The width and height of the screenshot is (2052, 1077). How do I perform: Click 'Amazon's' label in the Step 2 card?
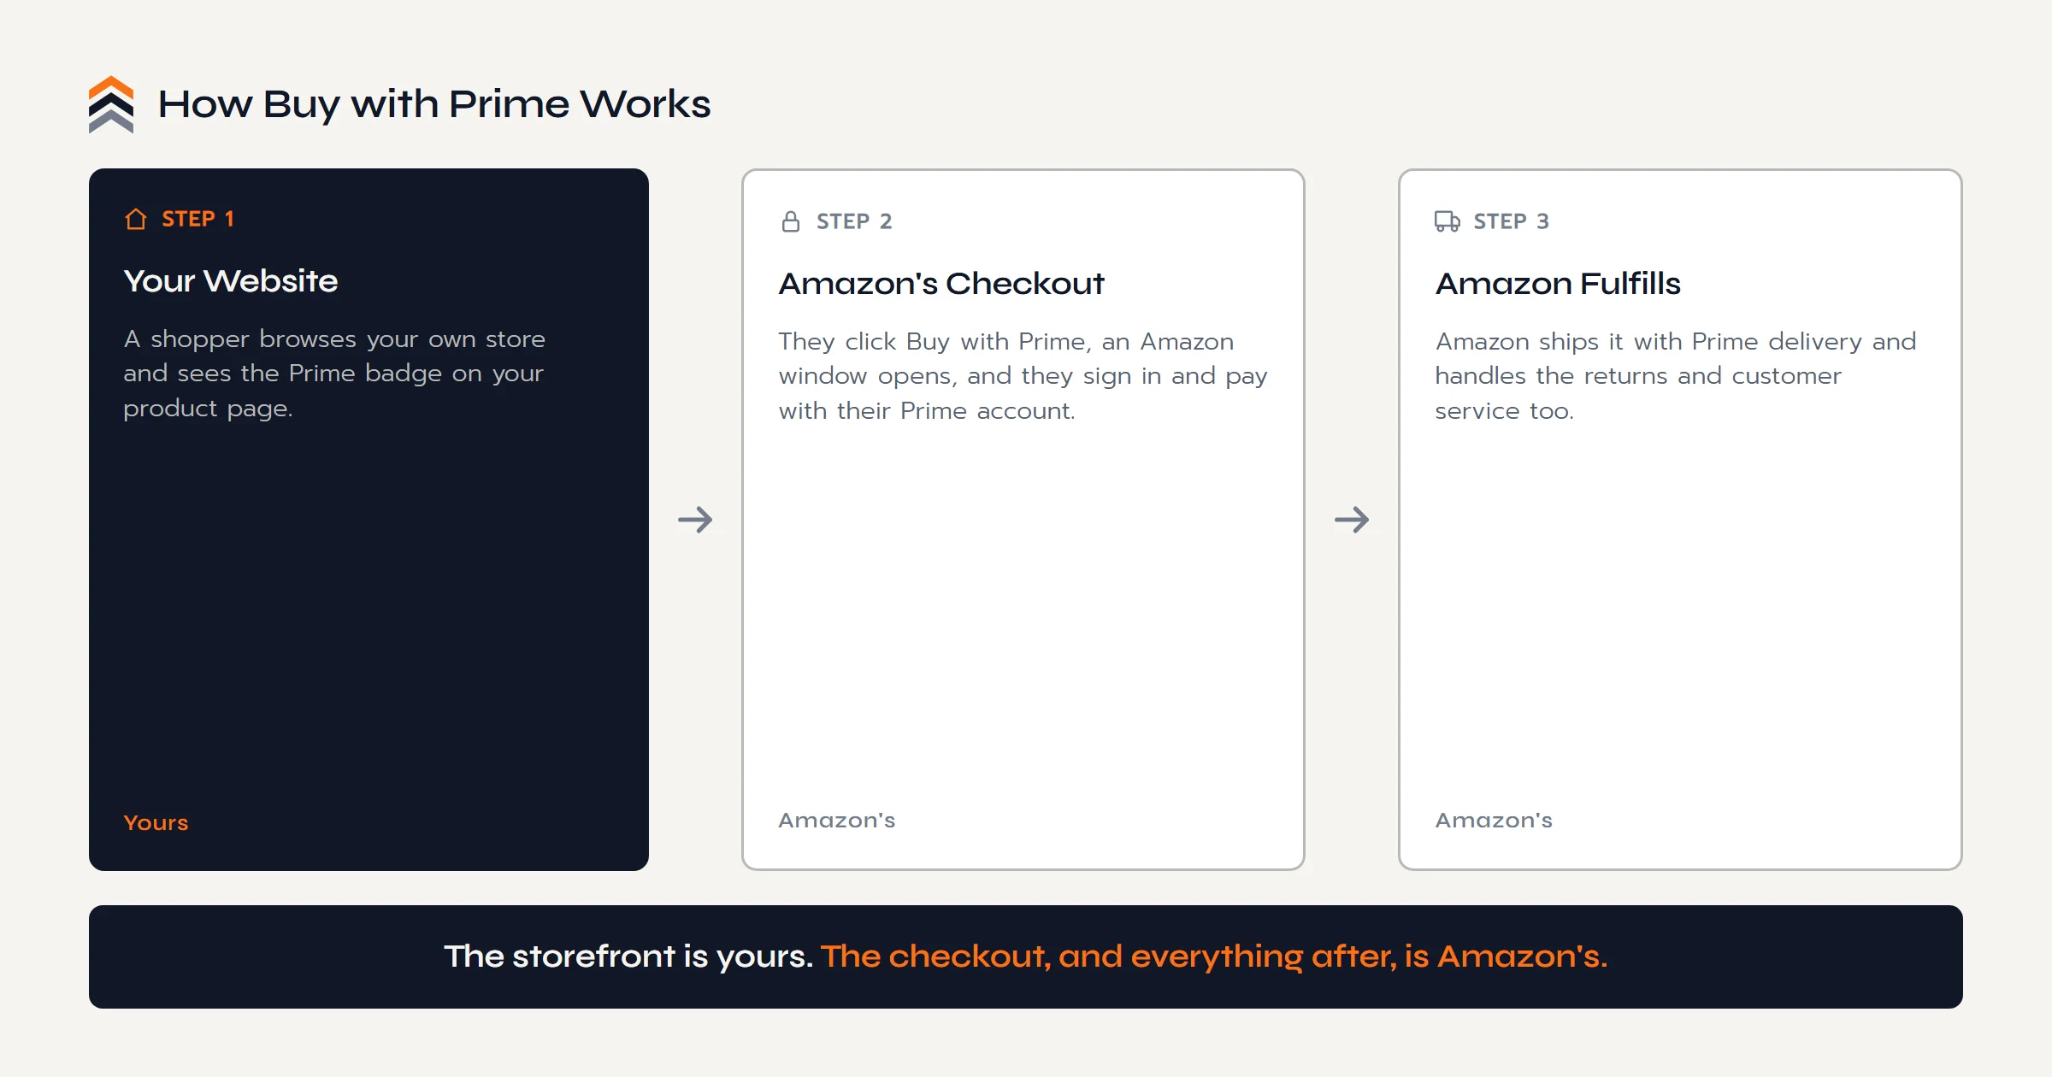[x=837, y=821]
